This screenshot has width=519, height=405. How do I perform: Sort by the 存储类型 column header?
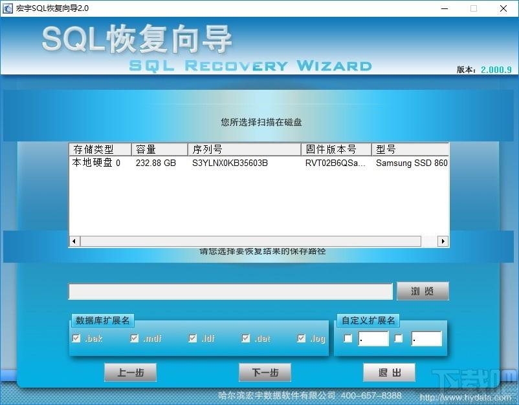tap(100, 149)
